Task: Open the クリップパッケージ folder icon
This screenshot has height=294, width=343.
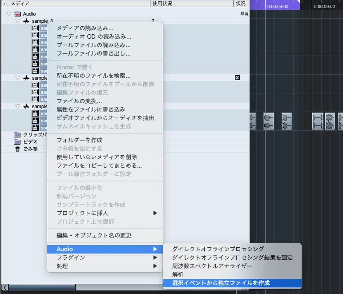Action: [17, 134]
